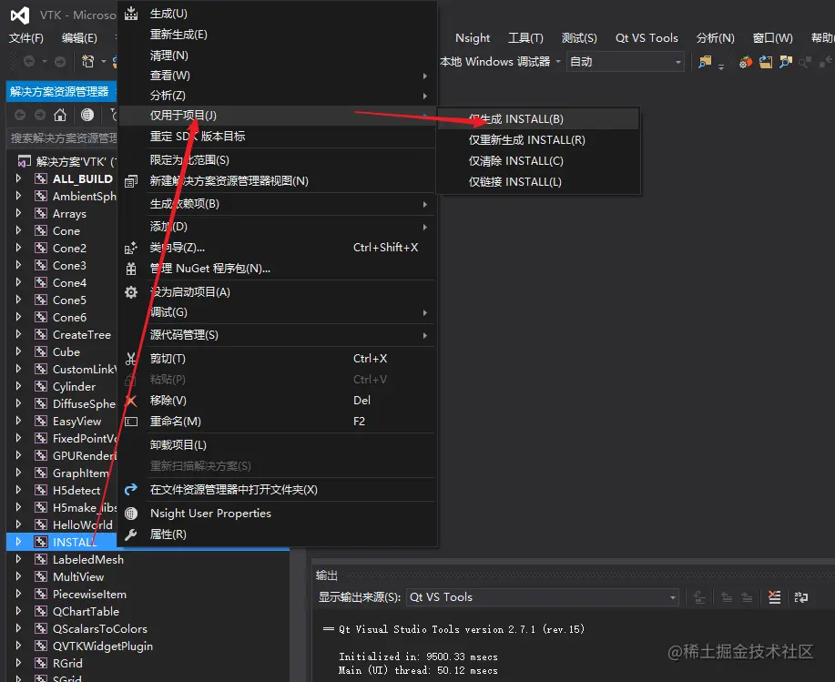Screen dimensions: 835x682
Task: Click the clear all output icon
Action: pyautogui.click(x=775, y=597)
